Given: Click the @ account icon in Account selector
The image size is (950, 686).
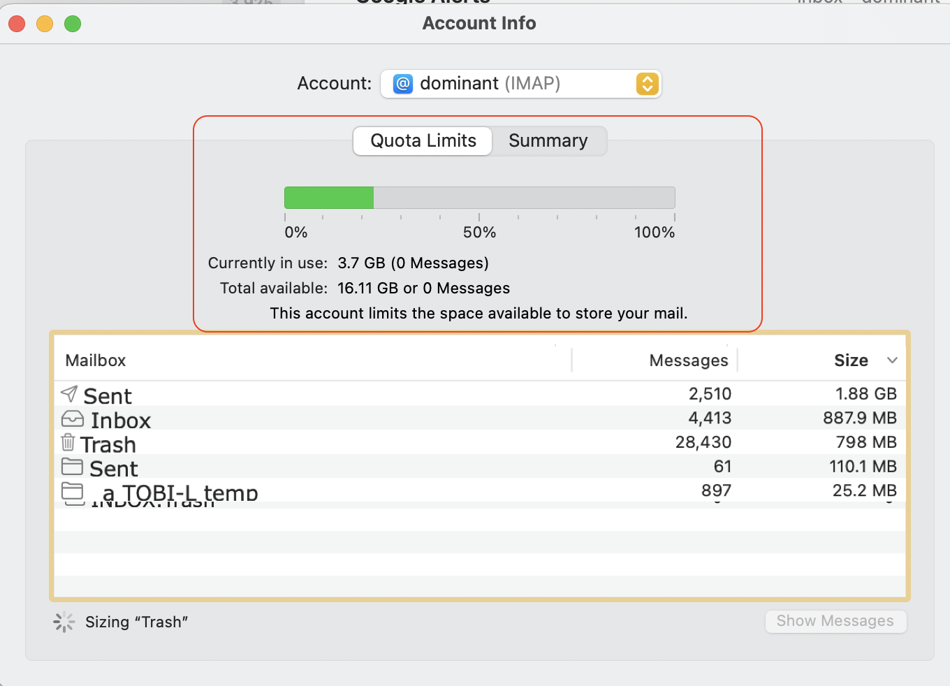Looking at the screenshot, I should pyautogui.click(x=403, y=84).
